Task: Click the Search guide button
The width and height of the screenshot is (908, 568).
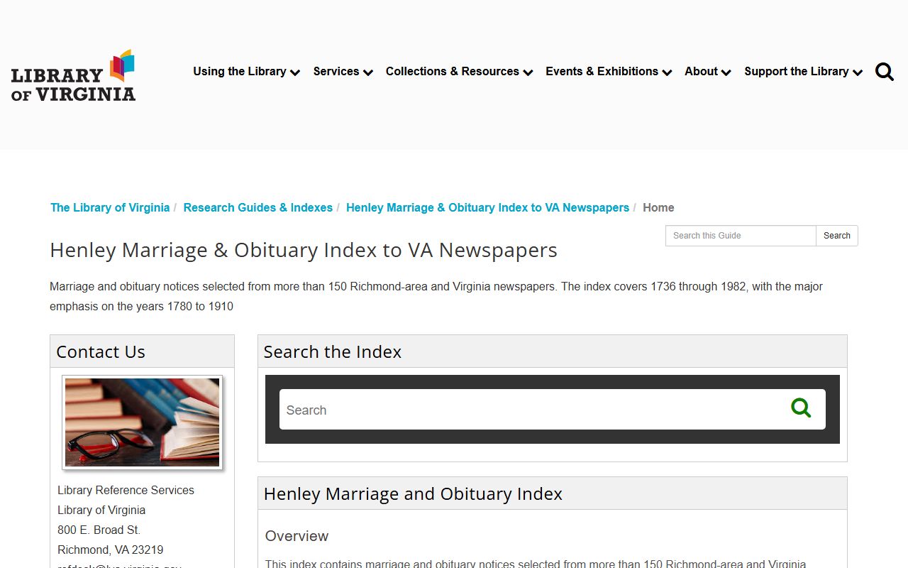Action: click(837, 236)
